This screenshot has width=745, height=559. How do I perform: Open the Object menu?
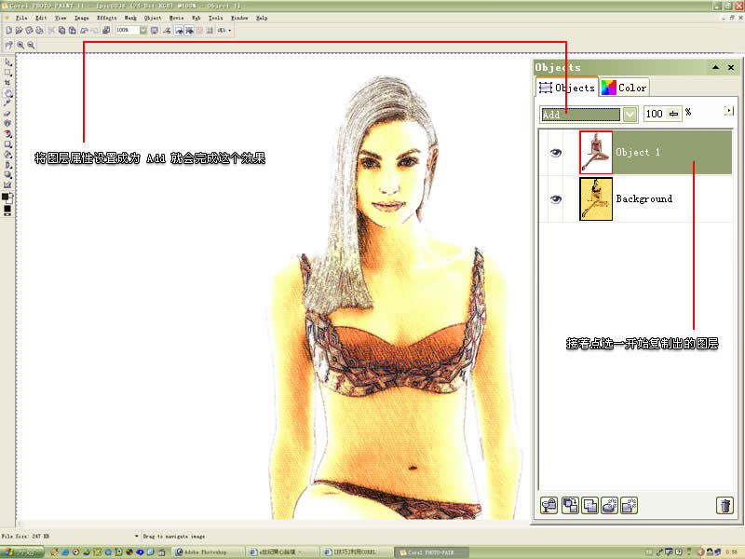tap(153, 18)
